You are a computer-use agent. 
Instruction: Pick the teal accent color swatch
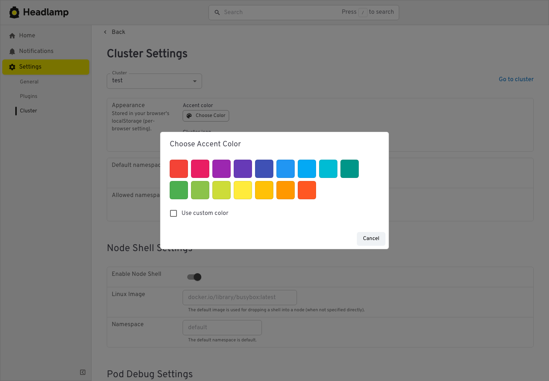(350, 169)
